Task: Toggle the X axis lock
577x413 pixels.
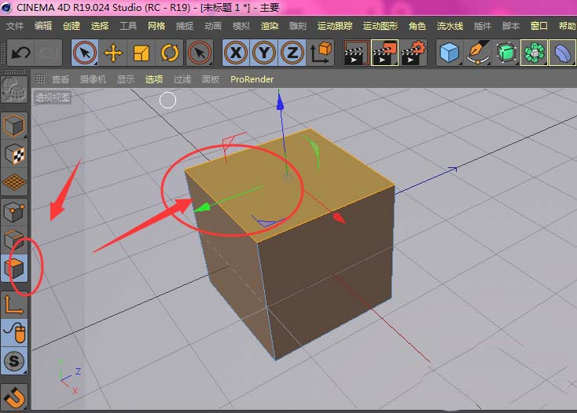Action: point(236,53)
